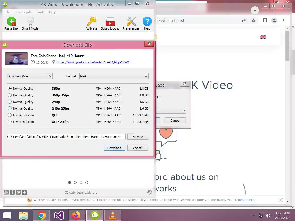Click globe icon in downloader status bar
This screenshot has height=221, width=295.
150,192
